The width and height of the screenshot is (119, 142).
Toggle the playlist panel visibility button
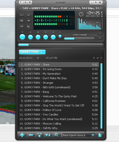coord(100,38)
